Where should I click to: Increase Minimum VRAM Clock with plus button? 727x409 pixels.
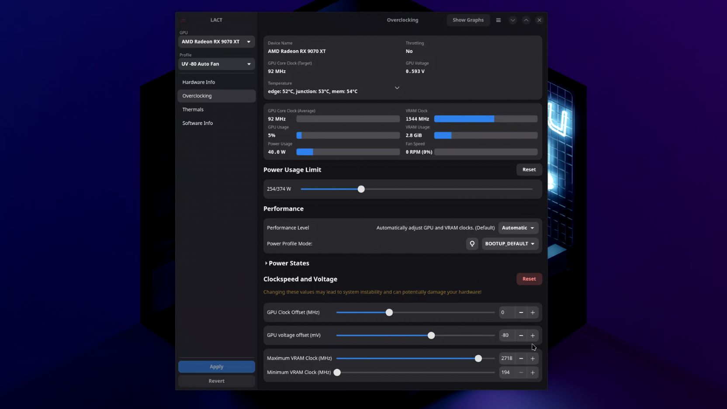pyautogui.click(x=533, y=373)
